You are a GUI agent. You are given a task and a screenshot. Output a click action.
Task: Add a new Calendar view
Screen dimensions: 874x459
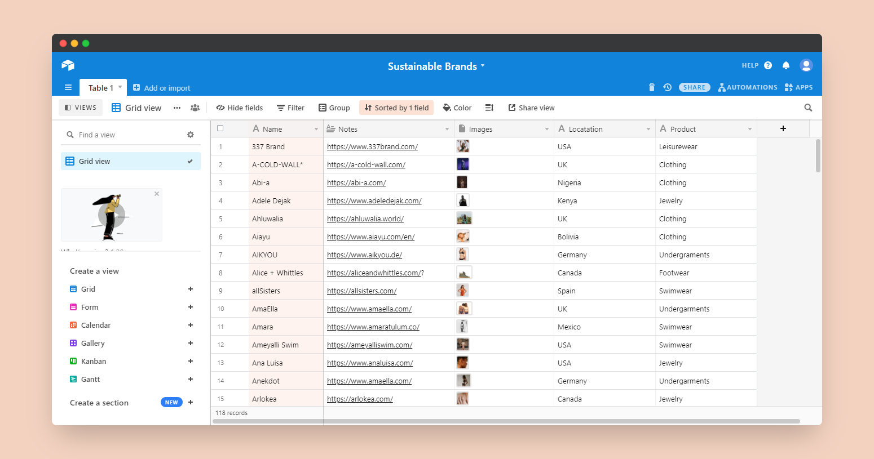(191, 325)
